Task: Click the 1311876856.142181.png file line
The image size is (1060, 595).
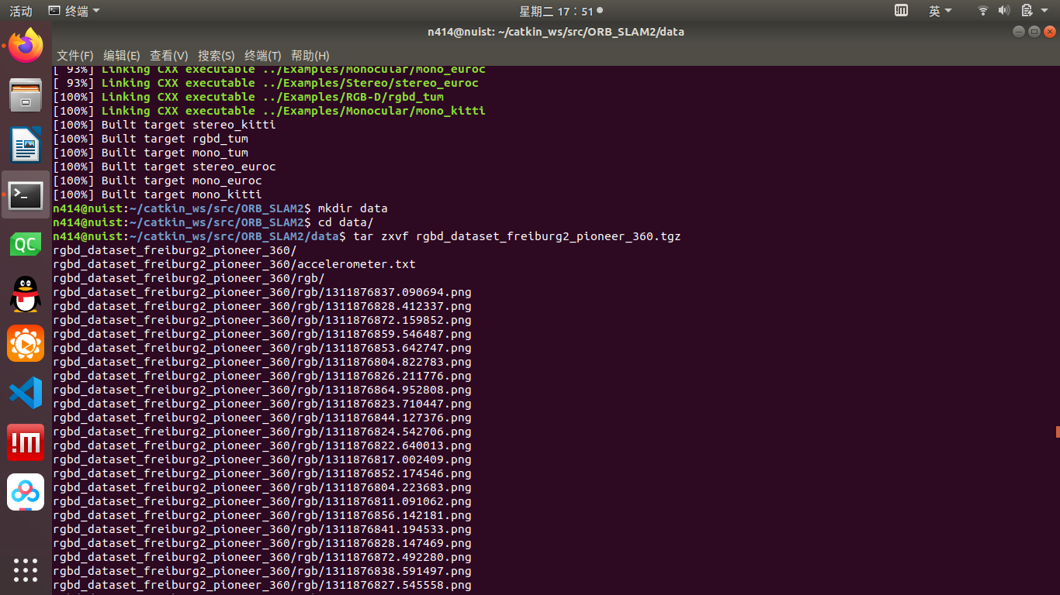Action: click(x=262, y=515)
